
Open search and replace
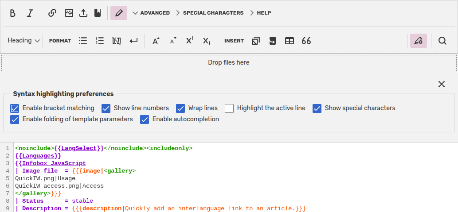[x=442, y=41]
